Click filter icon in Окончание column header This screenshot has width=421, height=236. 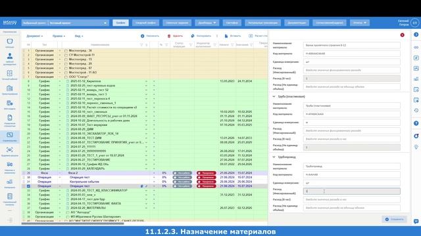pos(251,45)
